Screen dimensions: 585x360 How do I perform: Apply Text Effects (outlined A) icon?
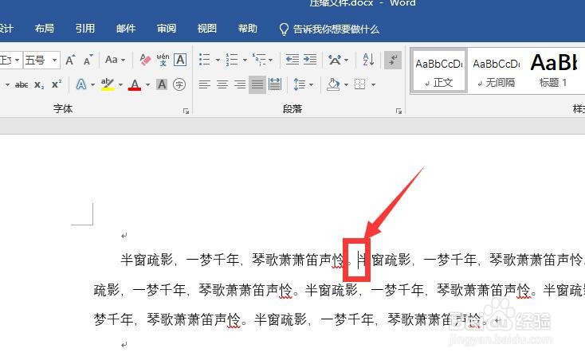coord(81,84)
